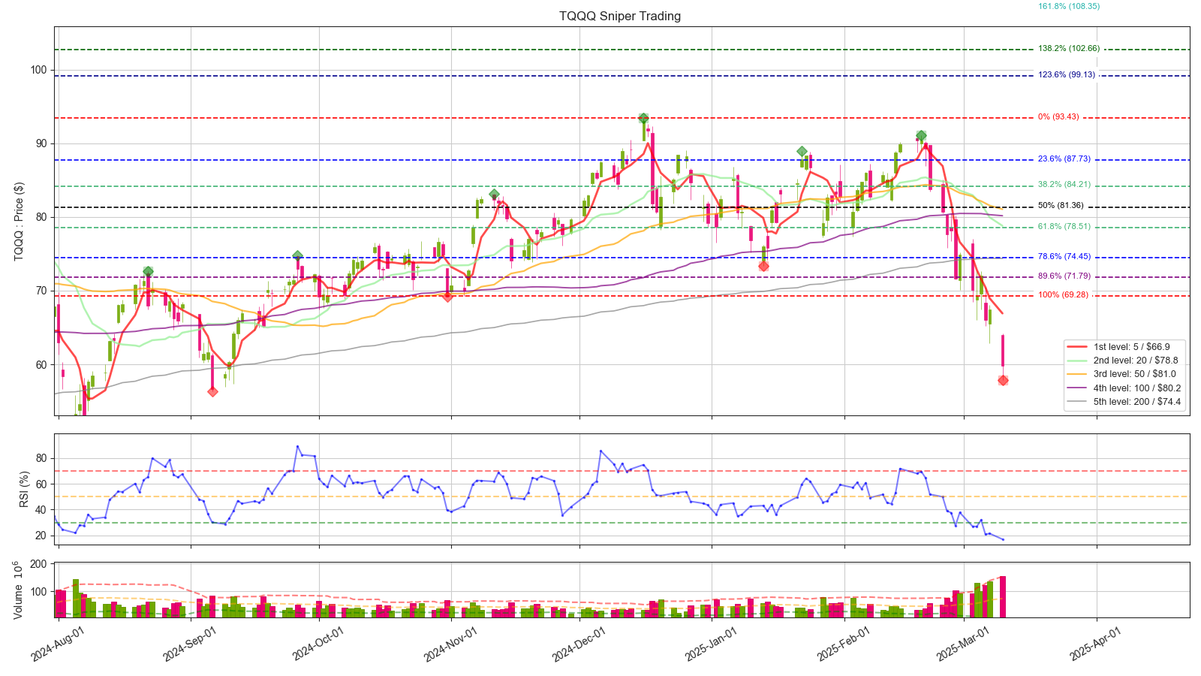This screenshot has height=676, width=1201.
Task: Click the 100% (69.28) level label
Action: (1063, 294)
